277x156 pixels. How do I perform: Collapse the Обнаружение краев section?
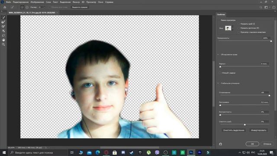click(218, 55)
